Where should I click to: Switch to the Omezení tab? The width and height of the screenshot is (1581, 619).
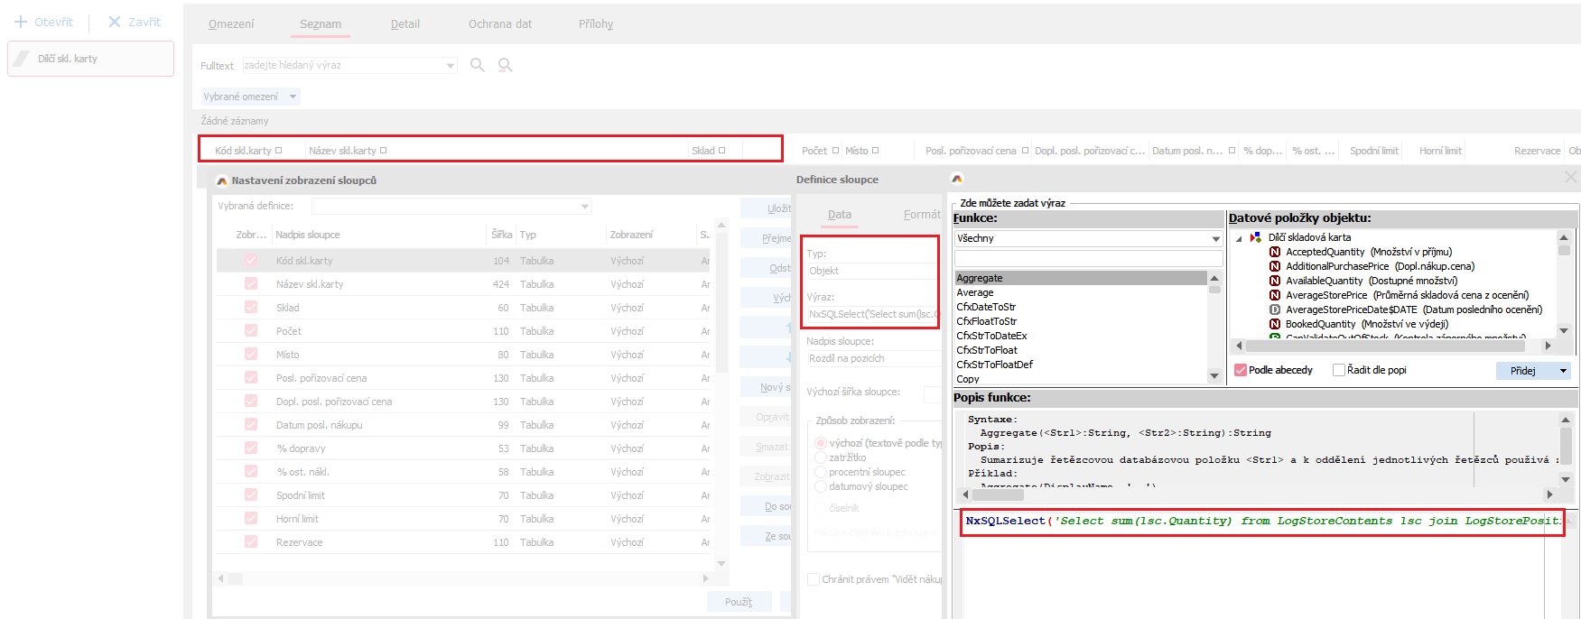[231, 24]
